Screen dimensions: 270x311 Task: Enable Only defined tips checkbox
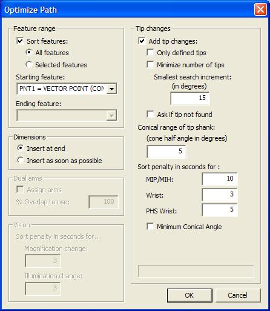(150, 53)
